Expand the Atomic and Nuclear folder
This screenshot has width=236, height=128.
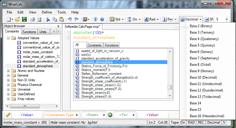pos(8,71)
